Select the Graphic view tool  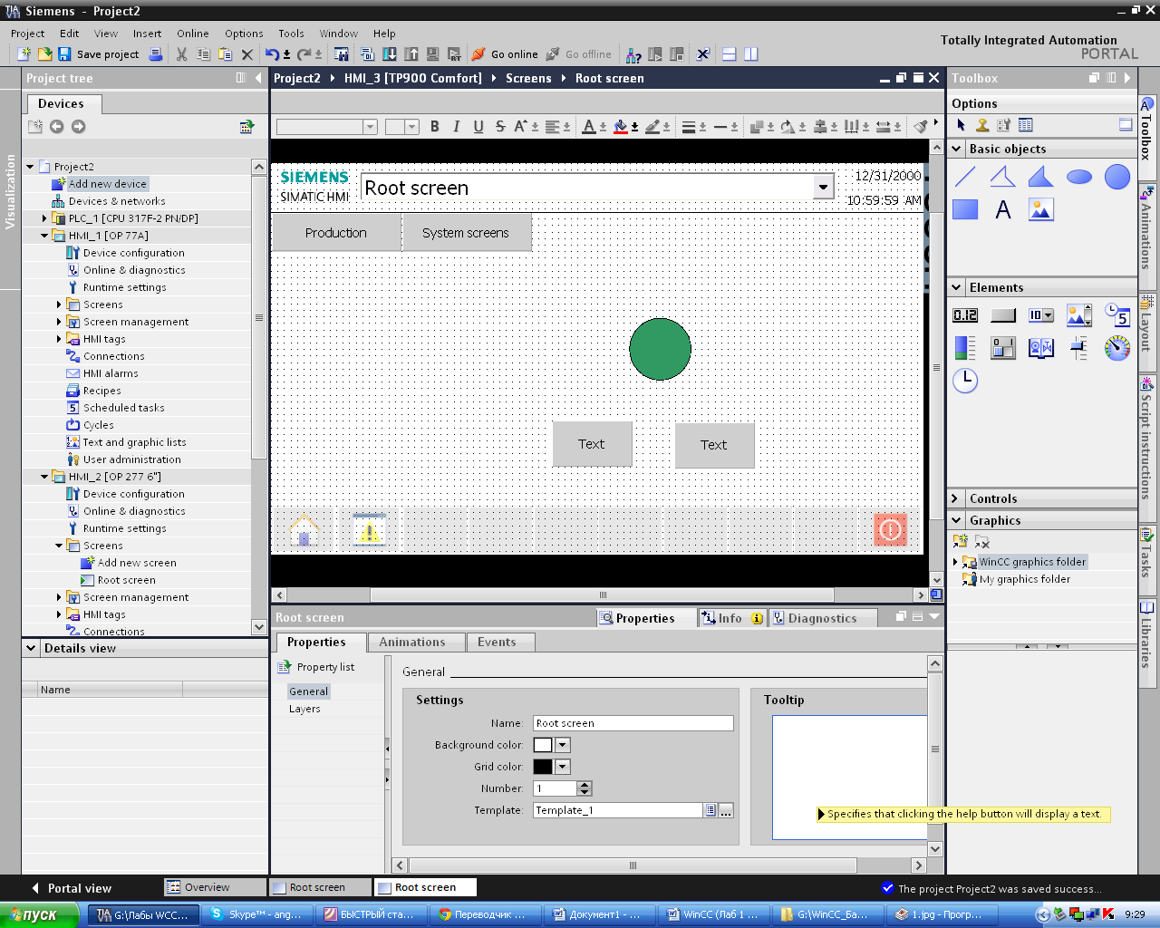1041,210
